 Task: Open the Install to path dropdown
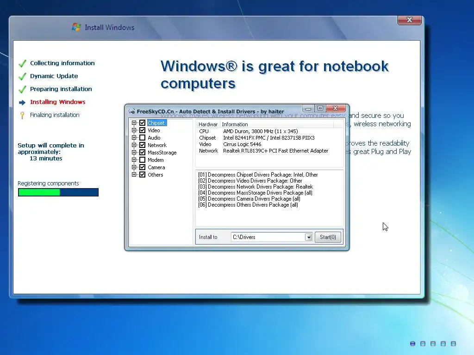pyautogui.click(x=308, y=237)
